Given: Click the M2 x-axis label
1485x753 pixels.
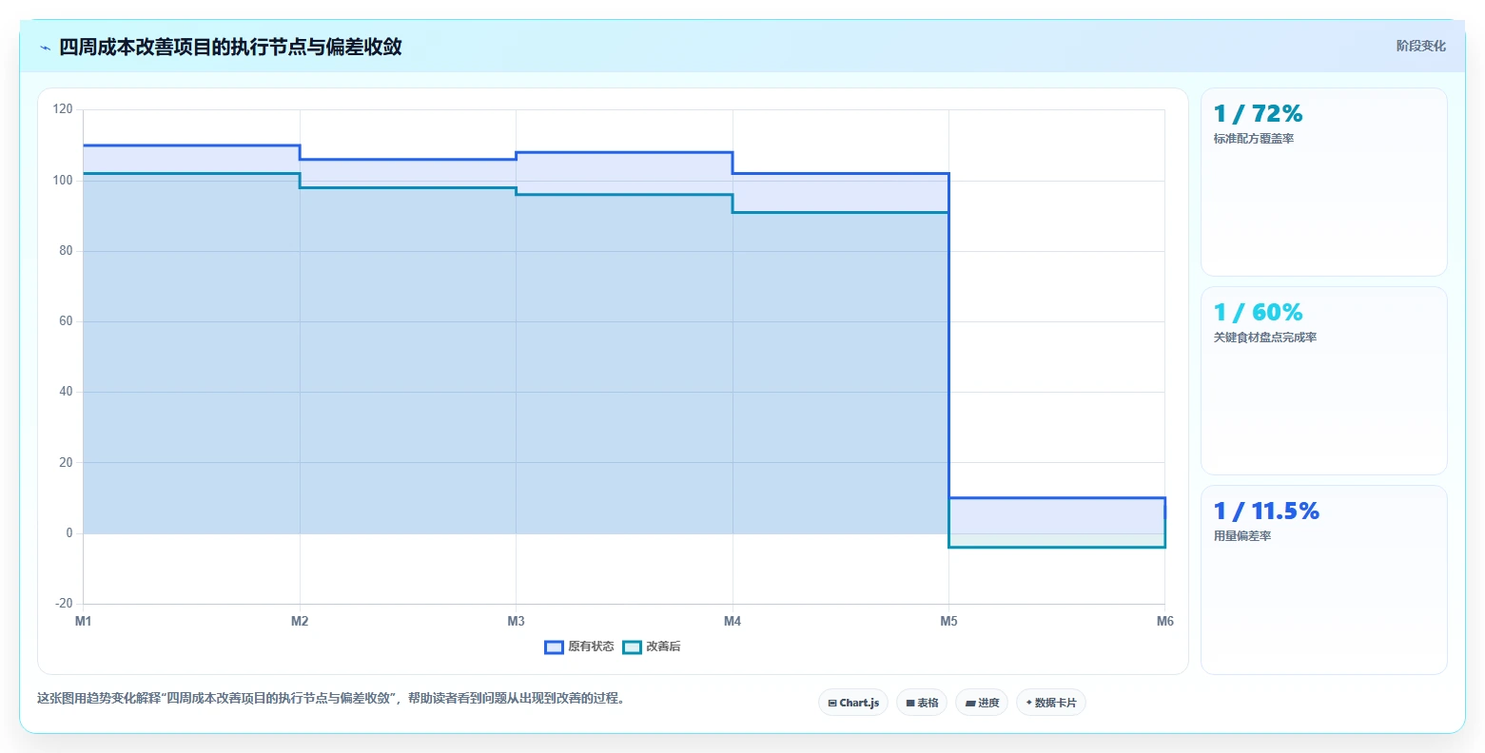Looking at the screenshot, I should coord(300,621).
